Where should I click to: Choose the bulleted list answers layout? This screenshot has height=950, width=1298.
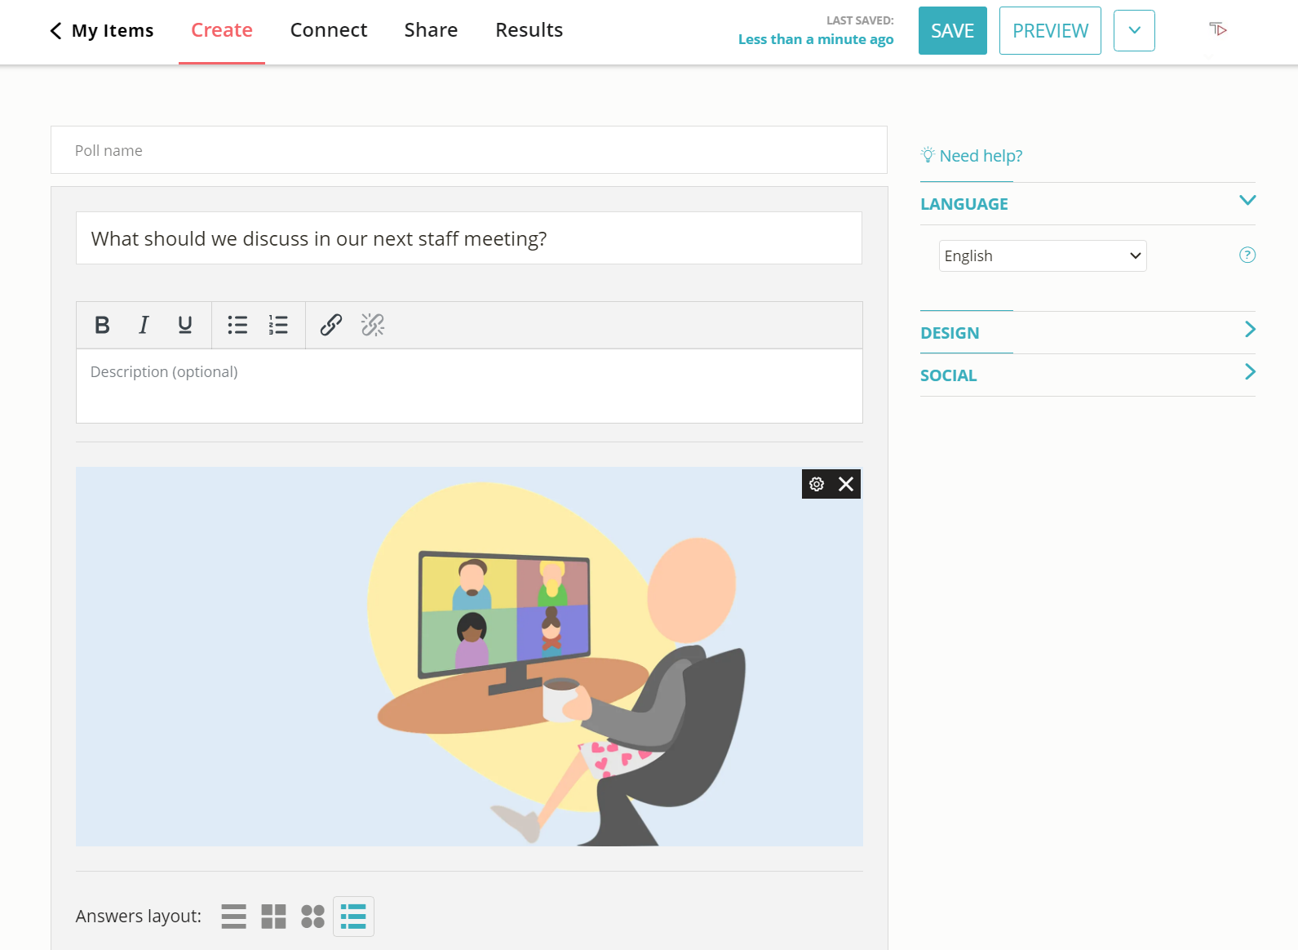click(353, 917)
